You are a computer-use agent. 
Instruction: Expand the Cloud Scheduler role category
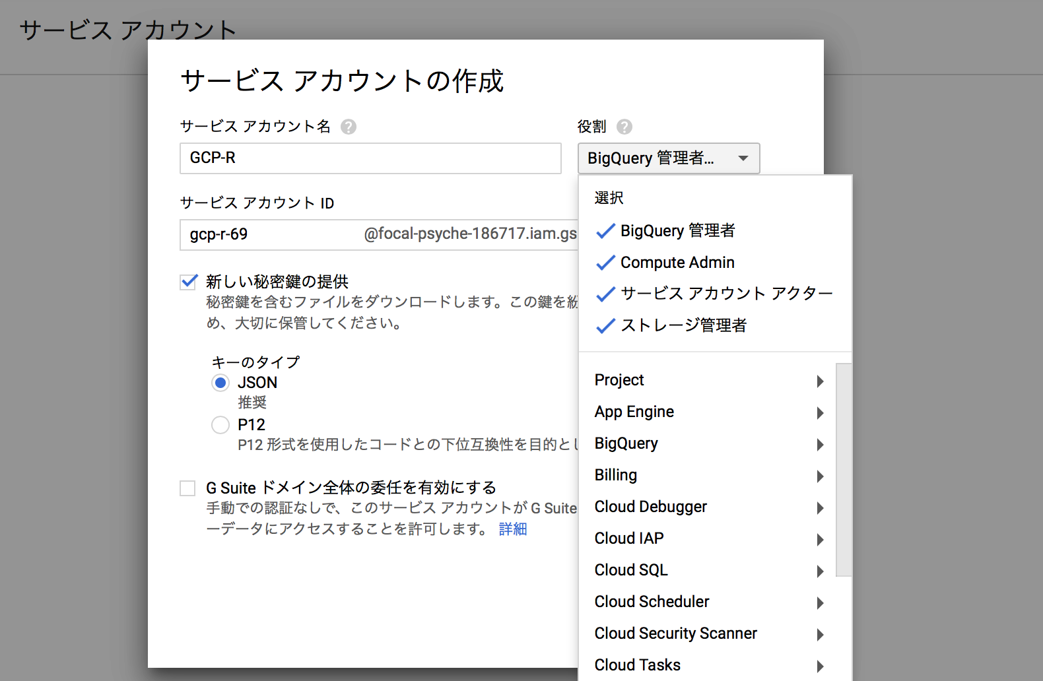708,602
